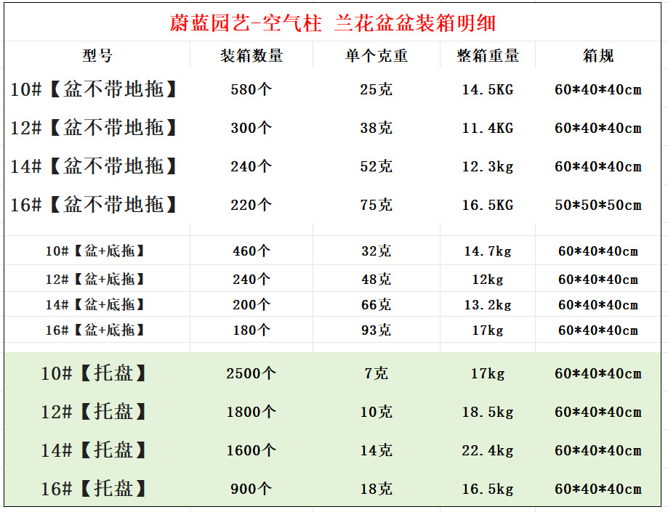The width and height of the screenshot is (668, 512).
Task: Click the 300个 quantity cell
Action: [251, 128]
